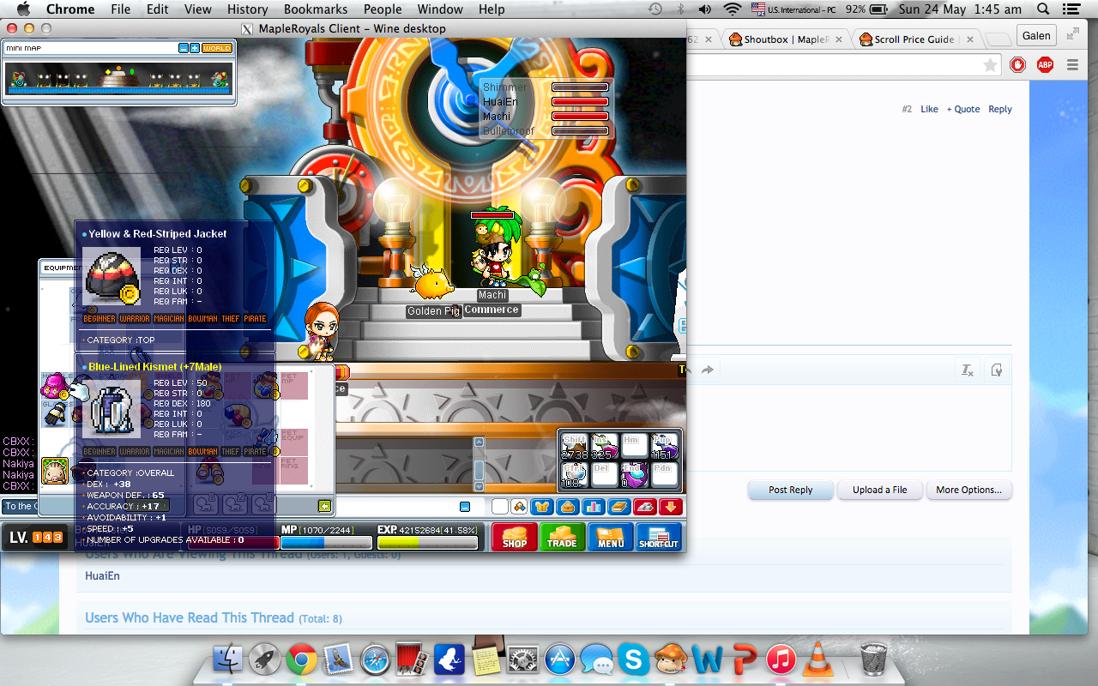This screenshot has height=686, width=1098.
Task: Click the Post Reply button
Action: pos(790,490)
